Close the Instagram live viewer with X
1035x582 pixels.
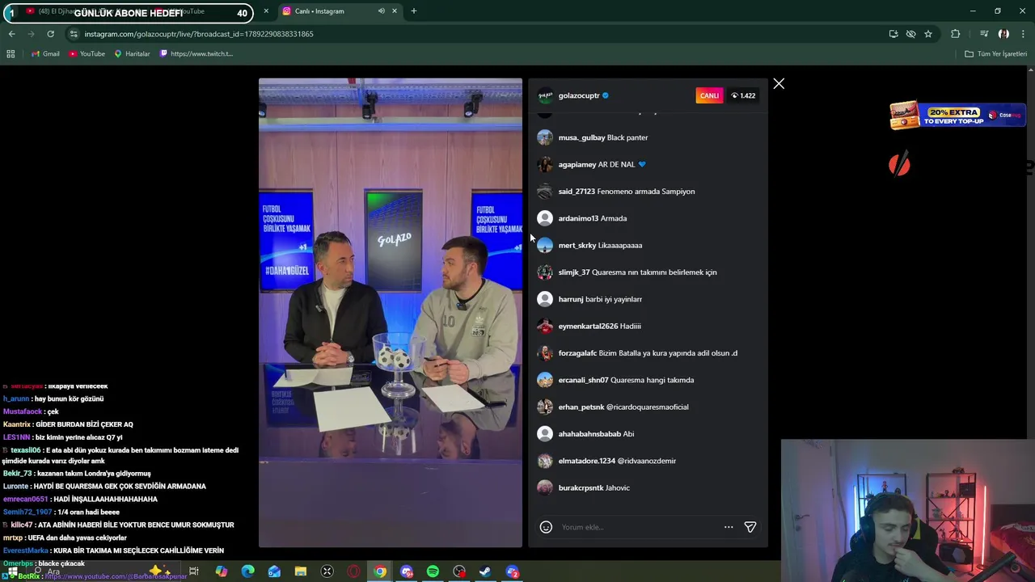point(779,84)
